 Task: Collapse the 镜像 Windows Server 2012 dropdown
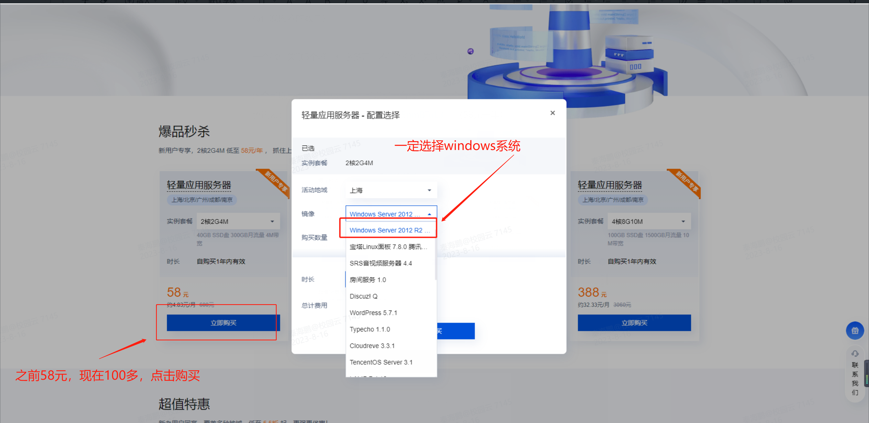pos(391,214)
